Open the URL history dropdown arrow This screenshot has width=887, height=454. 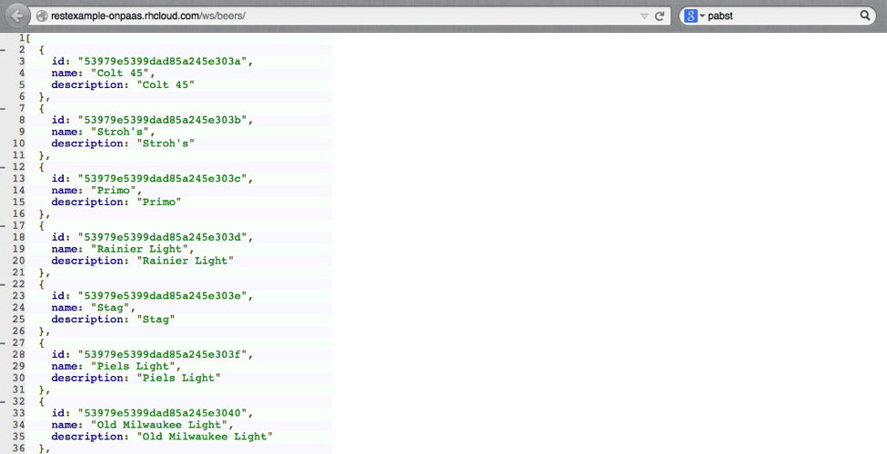[x=644, y=16]
